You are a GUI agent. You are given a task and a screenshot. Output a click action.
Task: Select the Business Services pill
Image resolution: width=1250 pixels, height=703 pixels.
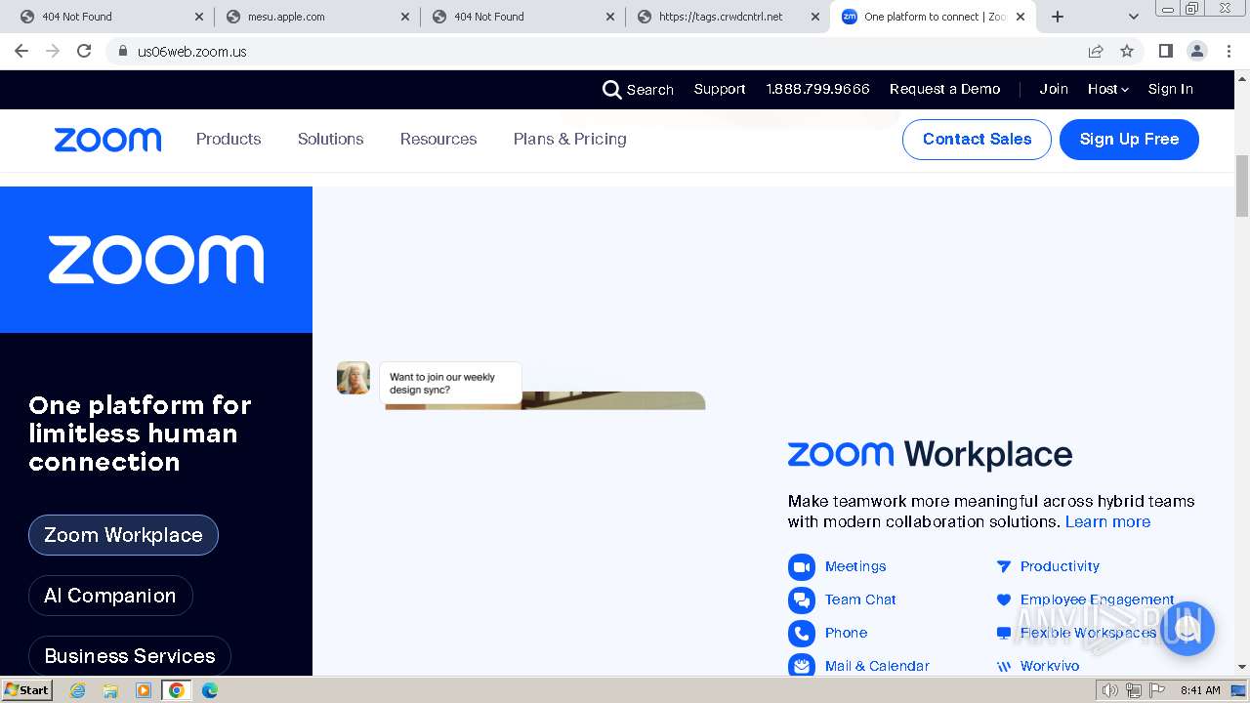130,656
